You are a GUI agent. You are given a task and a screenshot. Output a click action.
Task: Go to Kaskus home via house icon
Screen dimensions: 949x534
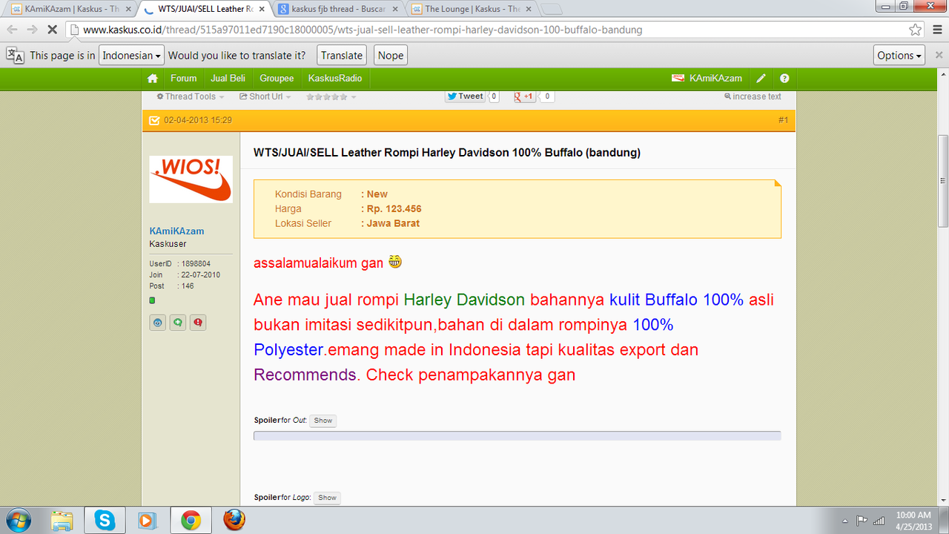point(153,79)
